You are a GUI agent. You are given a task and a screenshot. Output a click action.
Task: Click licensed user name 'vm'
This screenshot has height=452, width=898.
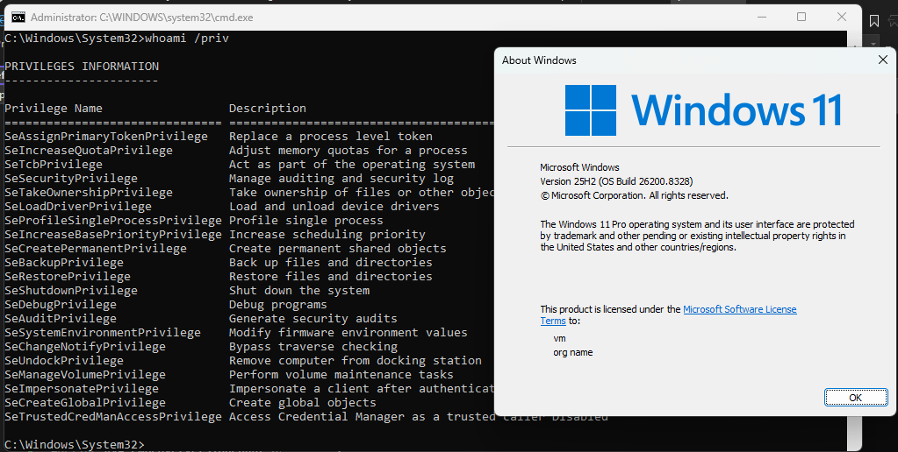pyautogui.click(x=559, y=338)
